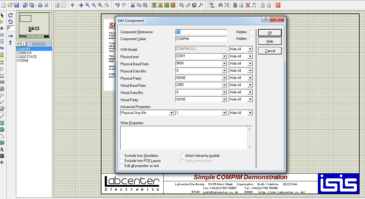The image size is (365, 199).
Task: Toggle the wire auto-router icon
Action: point(212,5)
